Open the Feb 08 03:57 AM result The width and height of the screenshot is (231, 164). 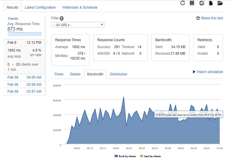pyautogui.click(x=24, y=91)
